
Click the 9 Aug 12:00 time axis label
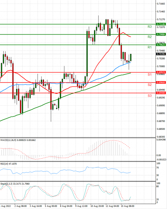click(x=82, y=206)
